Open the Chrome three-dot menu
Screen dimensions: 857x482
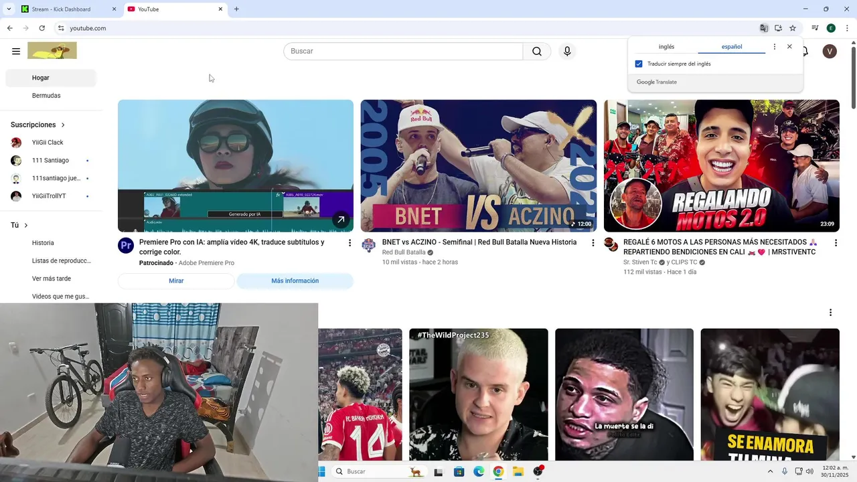coord(847,28)
